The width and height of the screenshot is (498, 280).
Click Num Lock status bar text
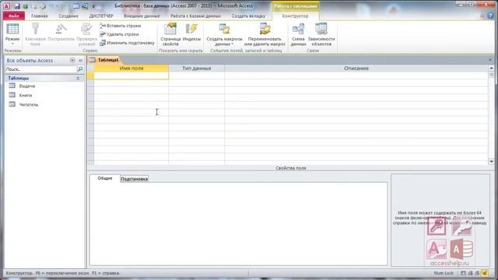(444, 273)
